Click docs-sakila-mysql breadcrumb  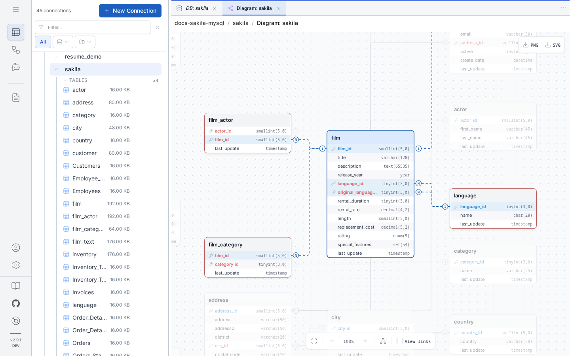coord(199,23)
